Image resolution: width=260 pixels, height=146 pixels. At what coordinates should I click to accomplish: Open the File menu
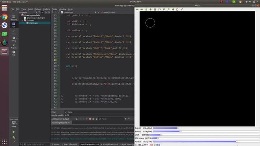click(12, 9)
